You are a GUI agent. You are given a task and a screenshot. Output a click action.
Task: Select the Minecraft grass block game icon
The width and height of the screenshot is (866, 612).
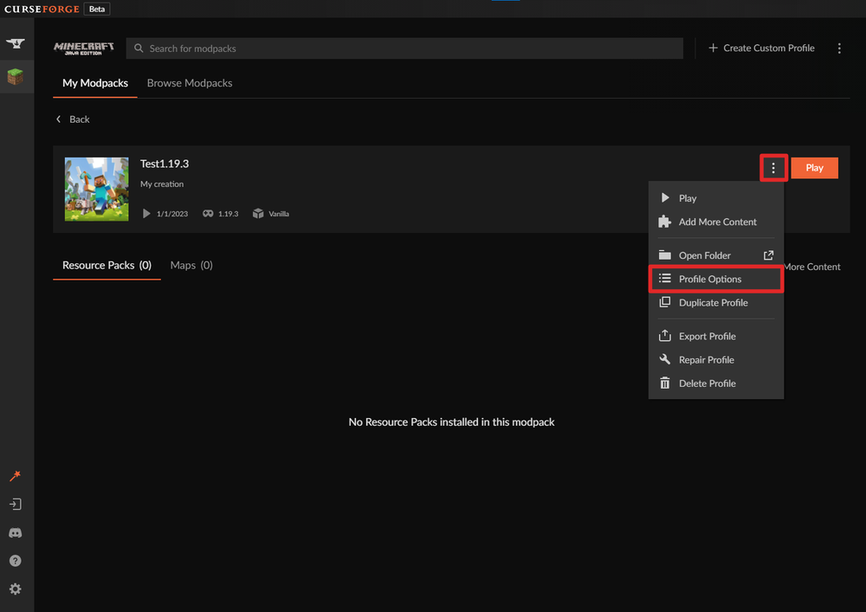click(x=16, y=77)
